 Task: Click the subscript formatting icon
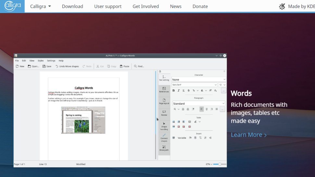[215, 91]
